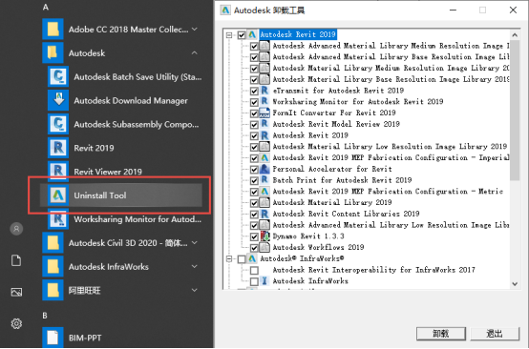Select Autodesk Revit 2019 MEP Fabrication Configuration - Imperial
Viewport: 529px width, 349px height.
click(x=391, y=157)
